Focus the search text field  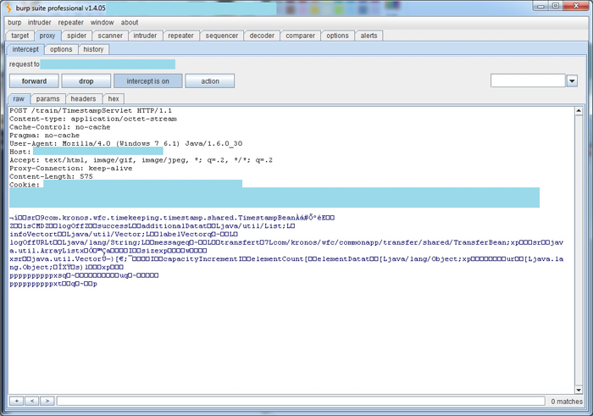pos(301,401)
